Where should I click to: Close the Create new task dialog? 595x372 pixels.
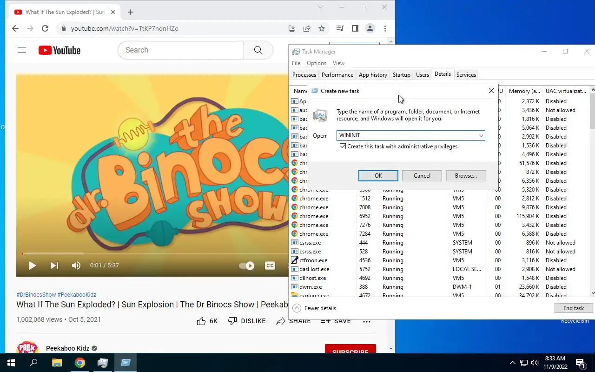(491, 91)
